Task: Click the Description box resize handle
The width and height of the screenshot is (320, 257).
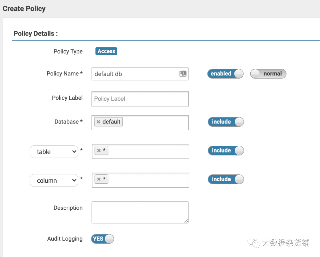Action: pyautogui.click(x=186, y=221)
